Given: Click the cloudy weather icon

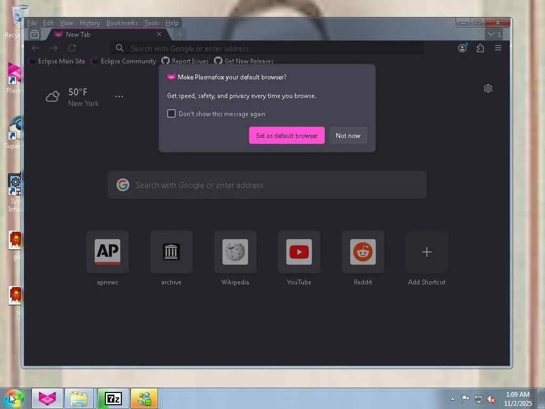Looking at the screenshot, I should click(x=53, y=96).
